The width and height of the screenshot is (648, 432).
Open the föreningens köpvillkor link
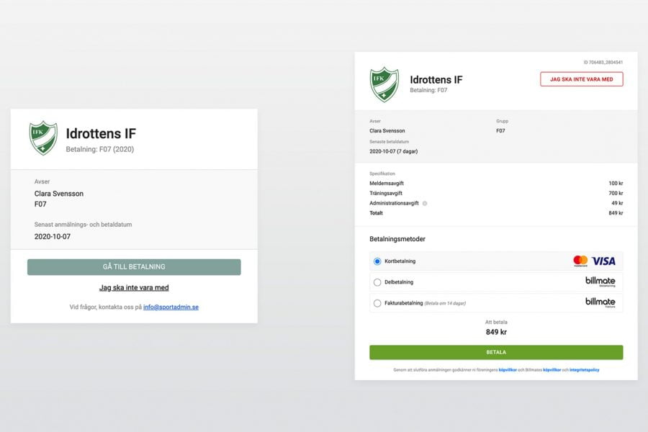tap(508, 370)
